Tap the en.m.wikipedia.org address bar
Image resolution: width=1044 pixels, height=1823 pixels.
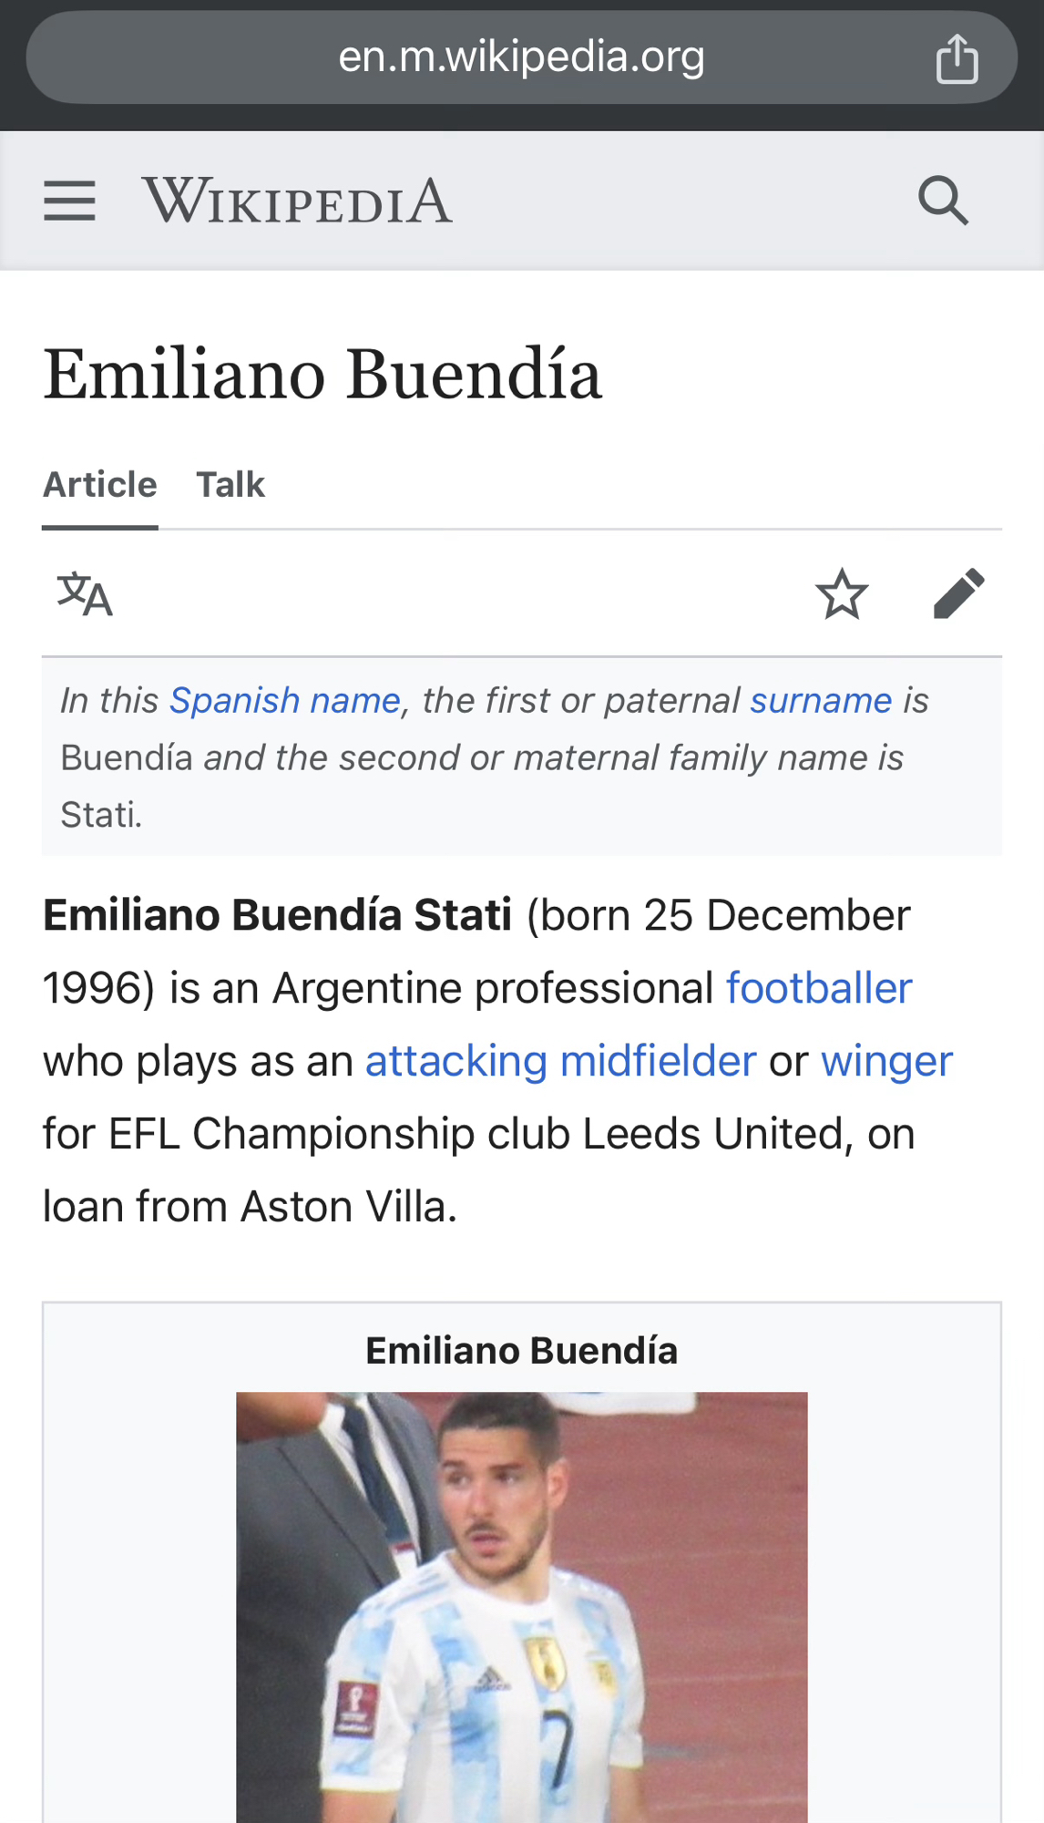[521, 57]
